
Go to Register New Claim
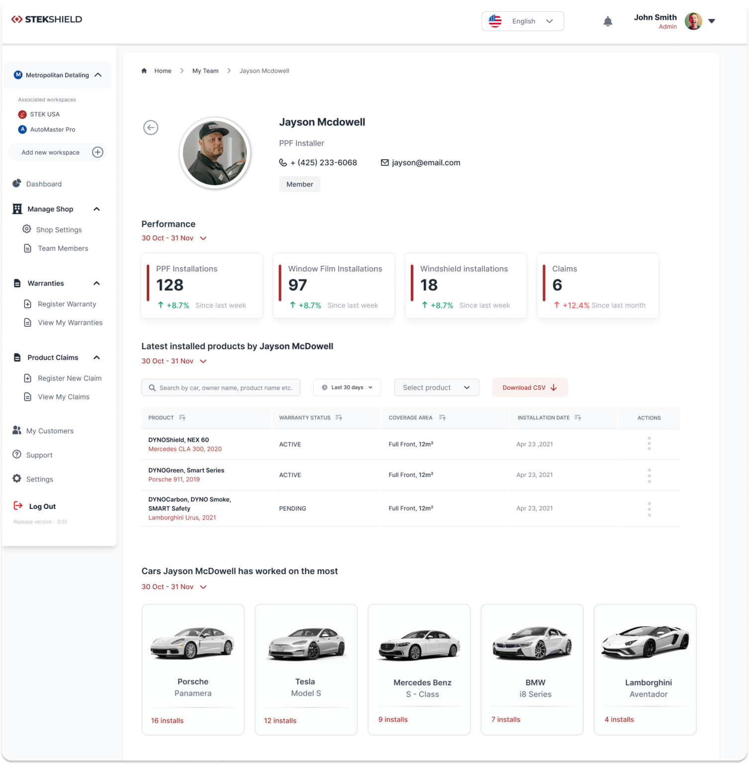point(69,379)
